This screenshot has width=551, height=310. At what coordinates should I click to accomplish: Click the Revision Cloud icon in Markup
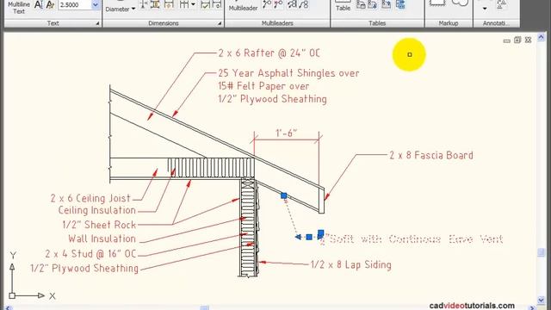click(460, 3)
